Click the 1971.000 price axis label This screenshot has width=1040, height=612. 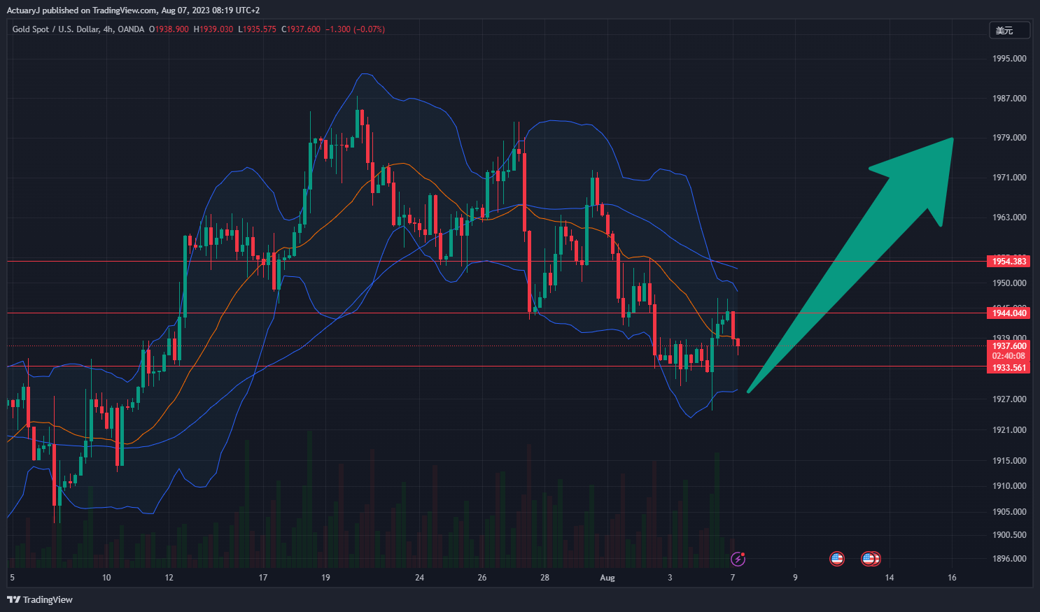[x=1009, y=178]
